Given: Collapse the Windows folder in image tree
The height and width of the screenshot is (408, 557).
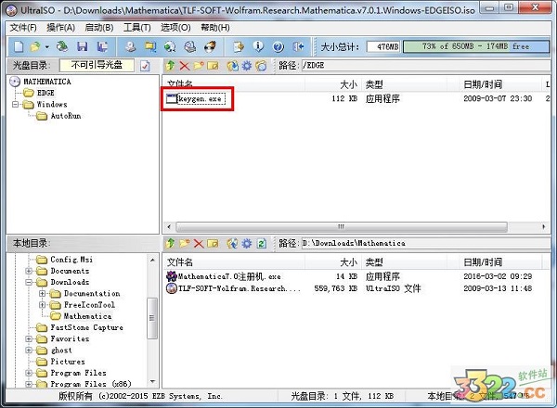Looking at the screenshot, I should (x=15, y=104).
